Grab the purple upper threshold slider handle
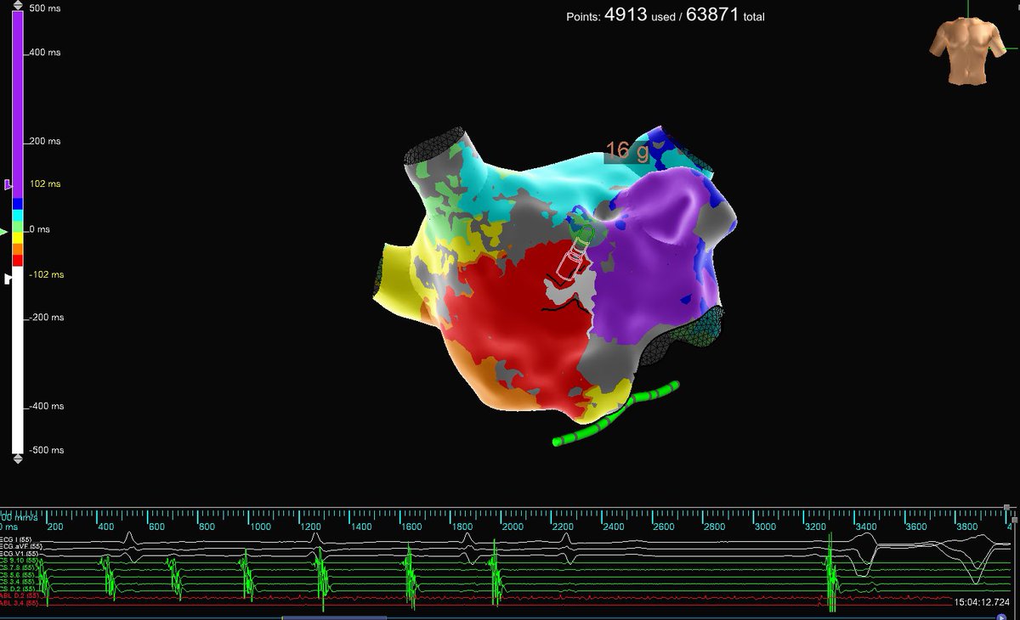Viewport: 1020px width, 620px height. point(8,184)
